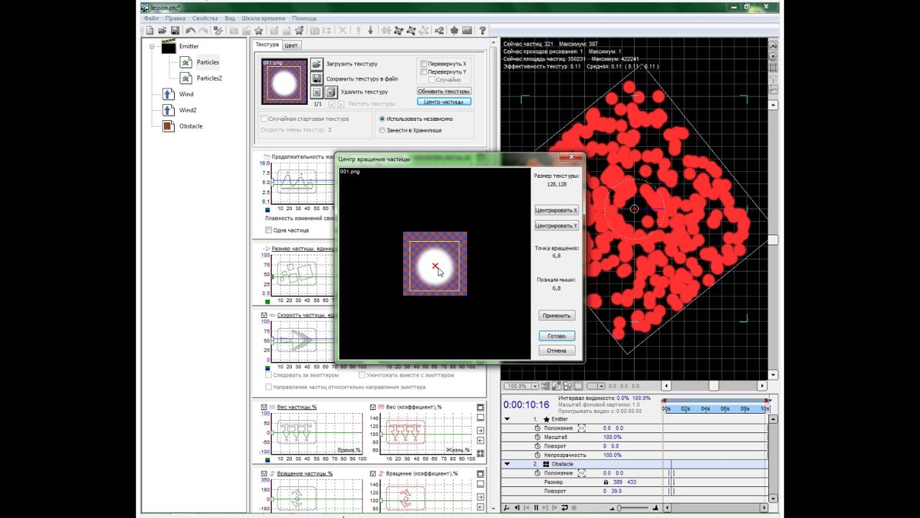
Task: Select Particles2 in the tree
Action: (x=209, y=78)
